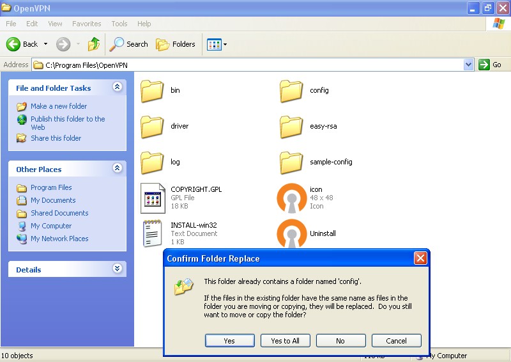
Task: Open My Network Places link
Action: tap(59, 239)
